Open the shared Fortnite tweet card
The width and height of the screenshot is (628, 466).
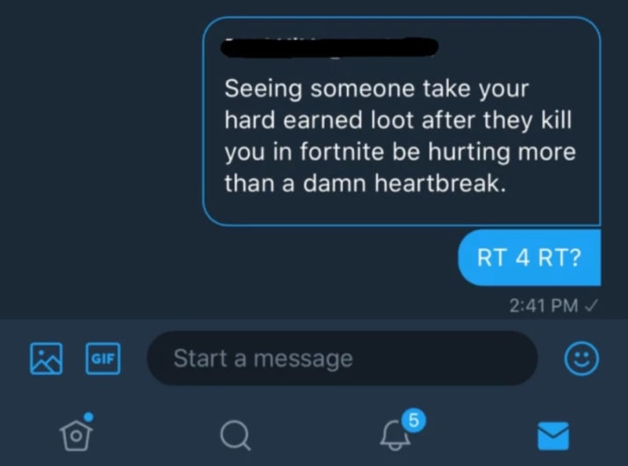[x=401, y=122]
